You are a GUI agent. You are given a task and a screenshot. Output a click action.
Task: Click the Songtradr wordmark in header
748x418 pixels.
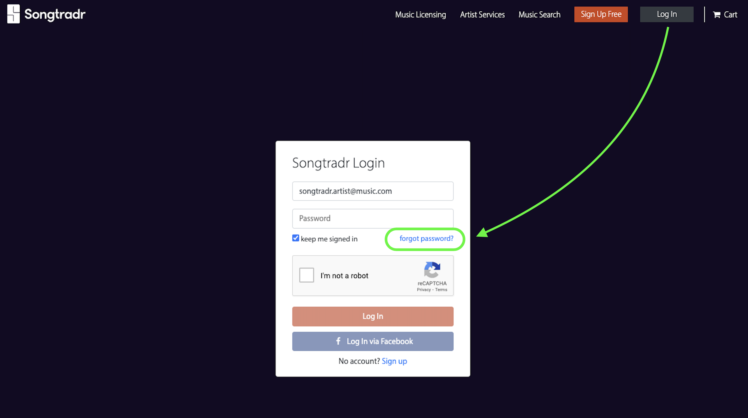tap(55, 15)
